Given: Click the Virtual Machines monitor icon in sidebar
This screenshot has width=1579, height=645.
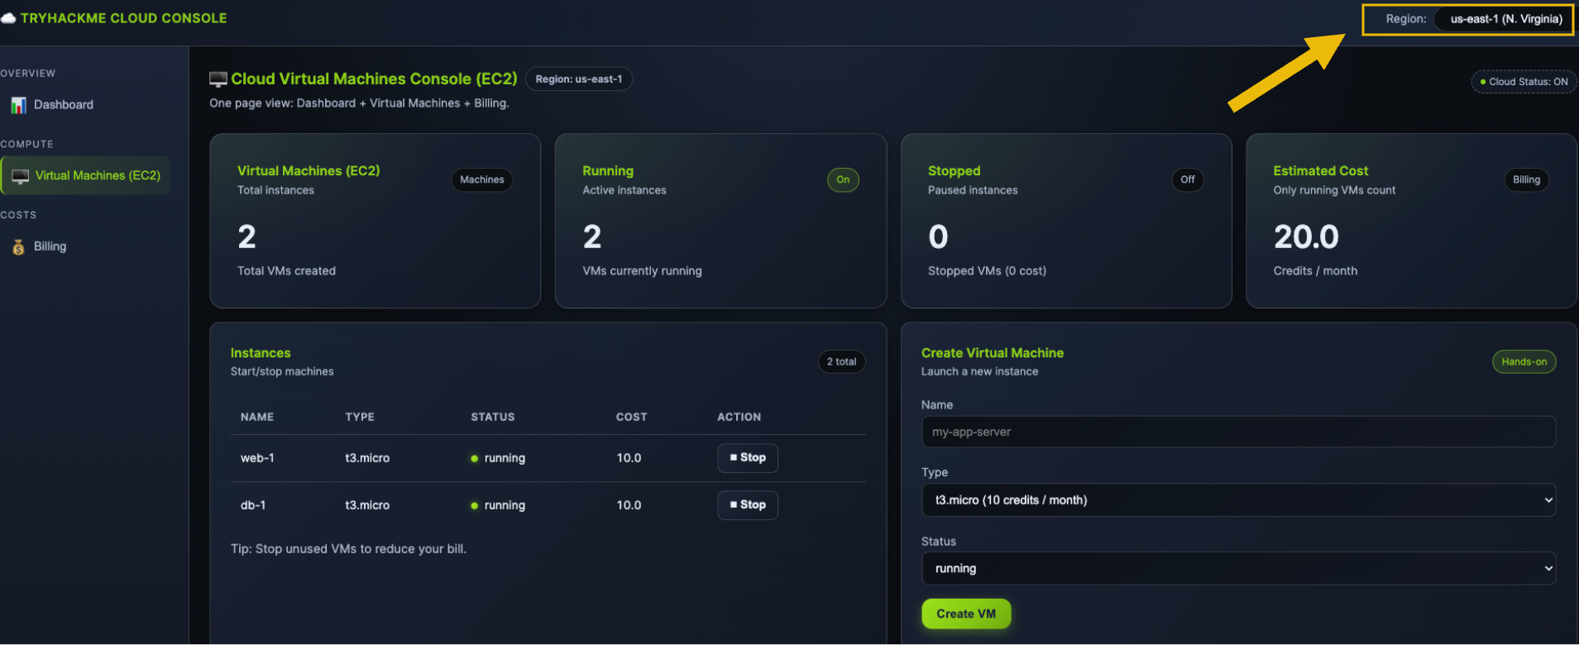Looking at the screenshot, I should click(21, 176).
